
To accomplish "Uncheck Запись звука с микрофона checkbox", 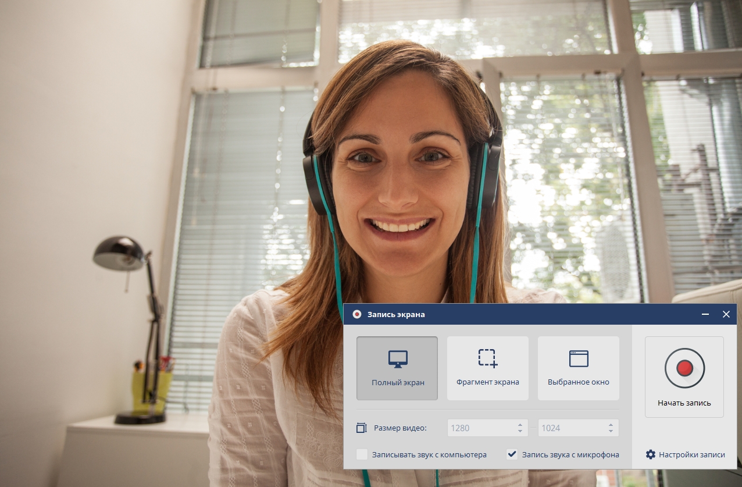I will pos(512,454).
